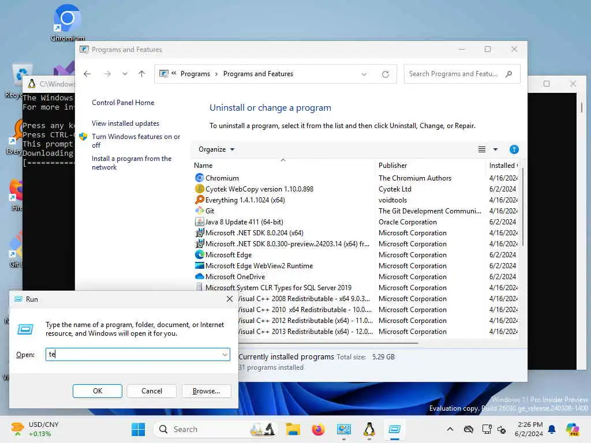Image resolution: width=591 pixels, height=443 pixels.
Task: Open the Run dialog Open dropdown
Action: tap(225, 355)
